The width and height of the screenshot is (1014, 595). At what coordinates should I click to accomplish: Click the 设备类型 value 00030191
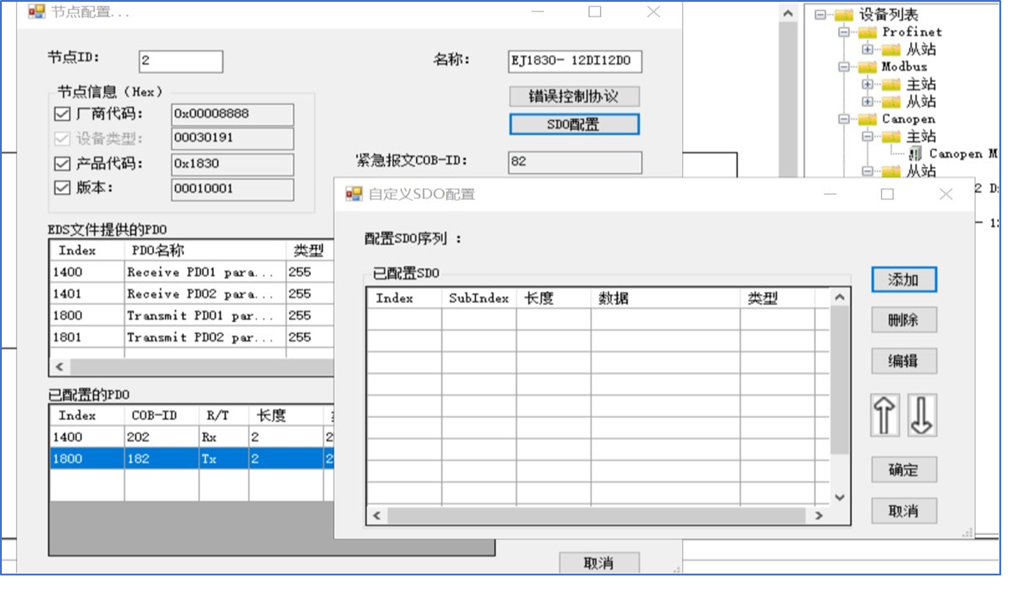click(x=232, y=139)
